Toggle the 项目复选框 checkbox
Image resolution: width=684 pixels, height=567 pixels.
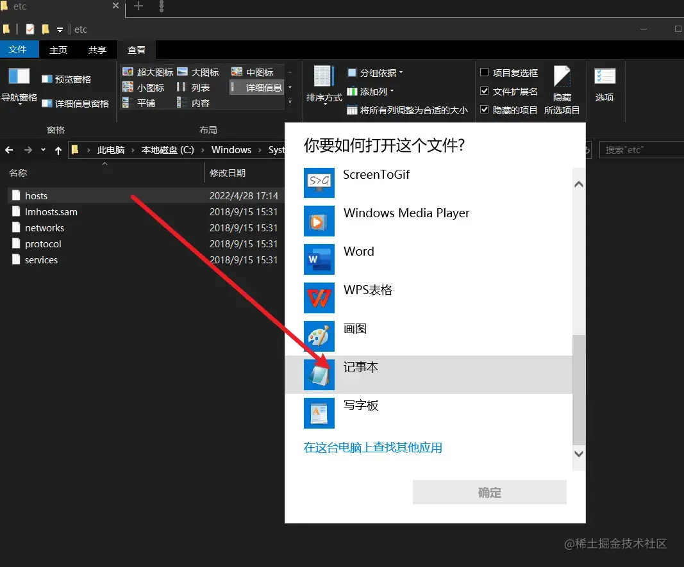pos(484,72)
